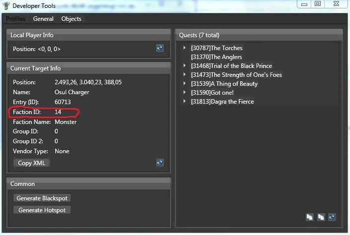Image resolution: width=350 pixels, height=235 pixels.
Task: Maximize the Developer Tools window
Action: coord(318,4)
